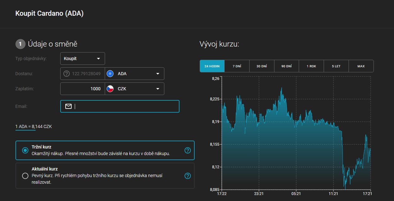Open help for Tržní kurz option
The width and height of the screenshot is (394, 201).
click(188, 150)
